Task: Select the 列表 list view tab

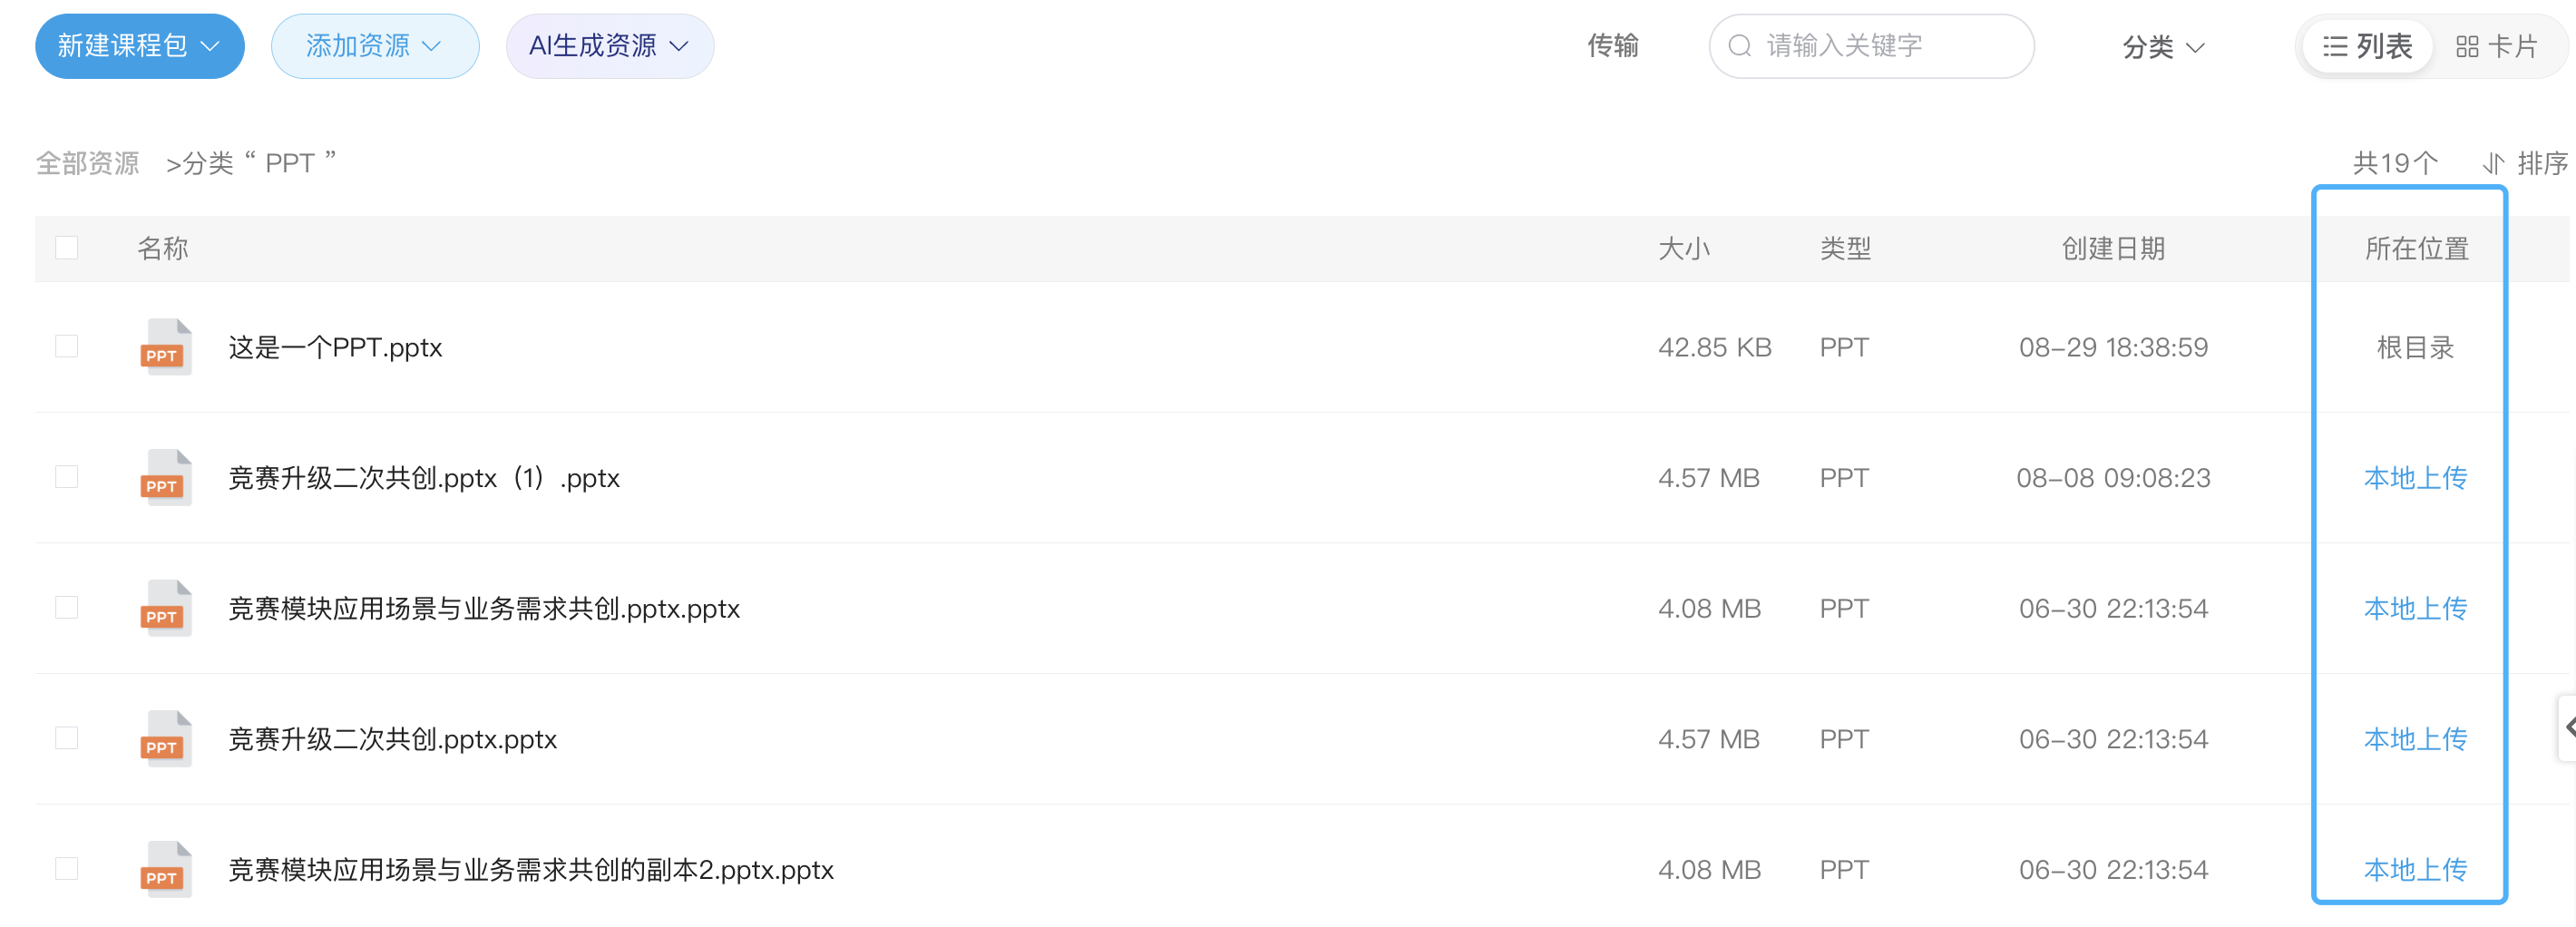Action: pos(2367,46)
